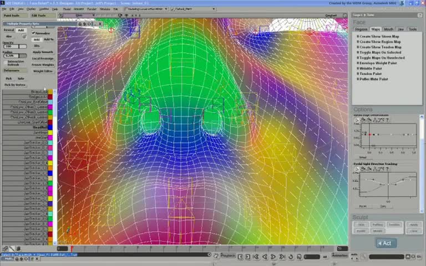
Task: Select arrow tool in Eyelid Sight Direction Tracking
Action: click(x=357, y=169)
